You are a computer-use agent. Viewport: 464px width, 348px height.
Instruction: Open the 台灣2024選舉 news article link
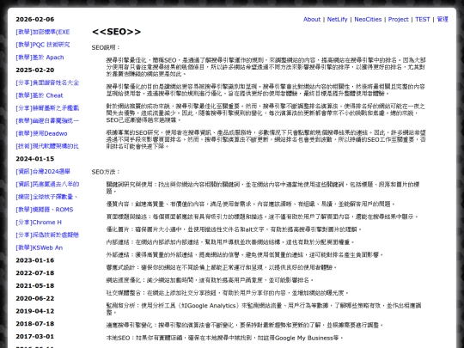43,171
